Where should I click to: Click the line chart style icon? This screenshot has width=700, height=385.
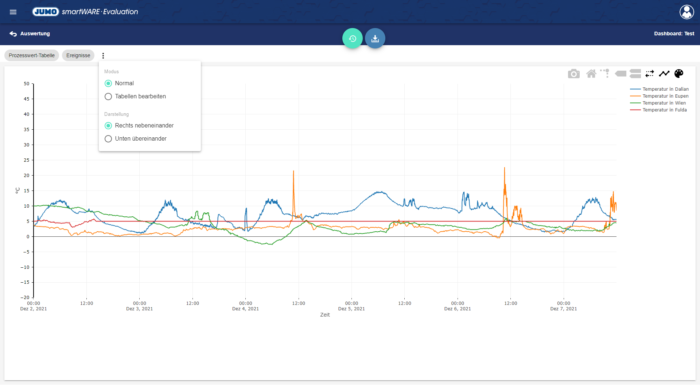tap(664, 74)
